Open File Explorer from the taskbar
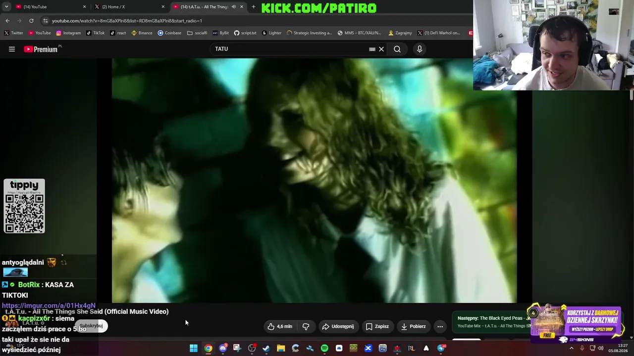Viewport: 634px width, 356px height. pyautogui.click(x=281, y=348)
